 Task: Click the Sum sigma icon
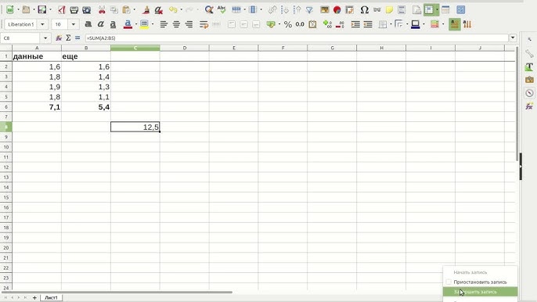(x=68, y=38)
